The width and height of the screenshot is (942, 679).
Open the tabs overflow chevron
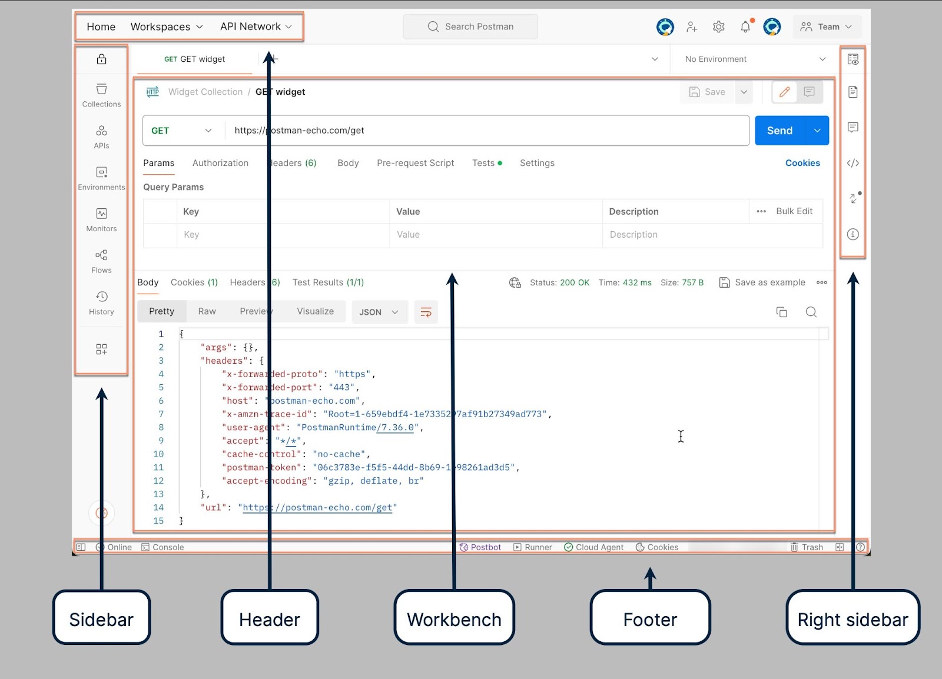655,59
